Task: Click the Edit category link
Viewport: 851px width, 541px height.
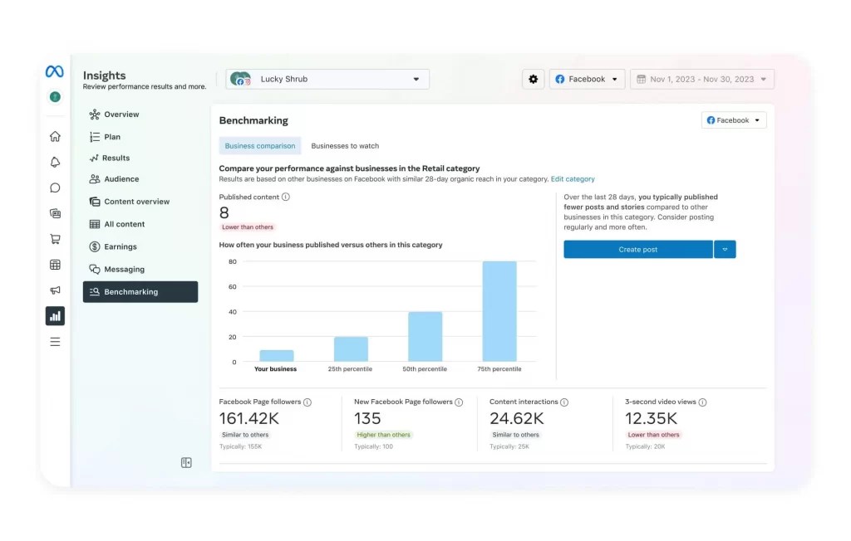Action: pos(573,178)
